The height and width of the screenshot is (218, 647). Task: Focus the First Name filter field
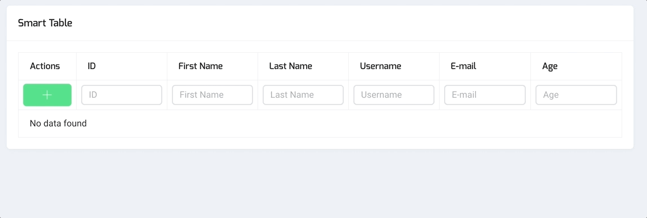point(212,95)
